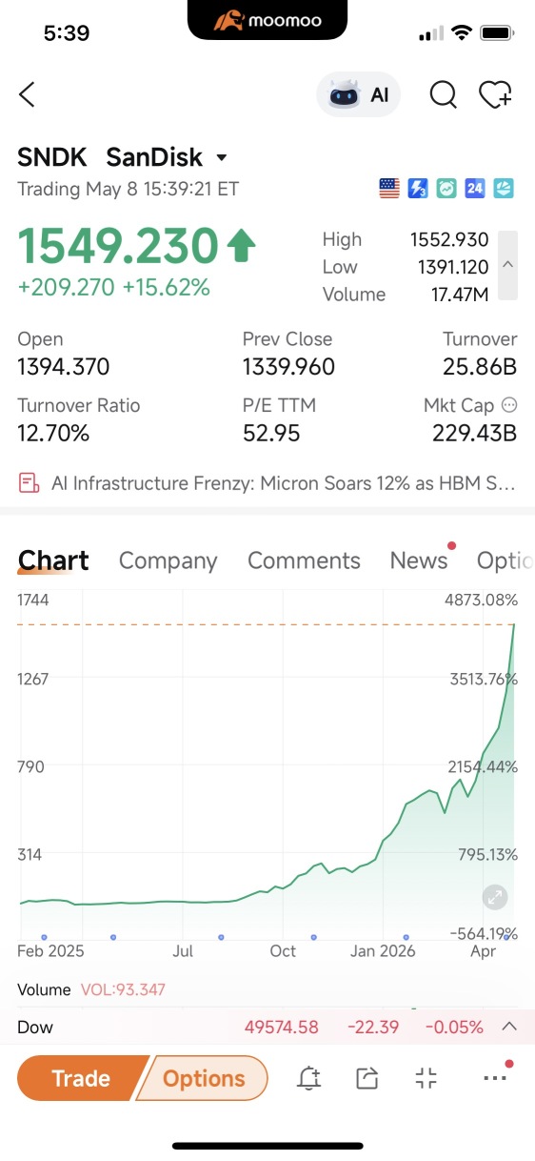
Task: Open the more options three dots
Action: [x=496, y=1076]
